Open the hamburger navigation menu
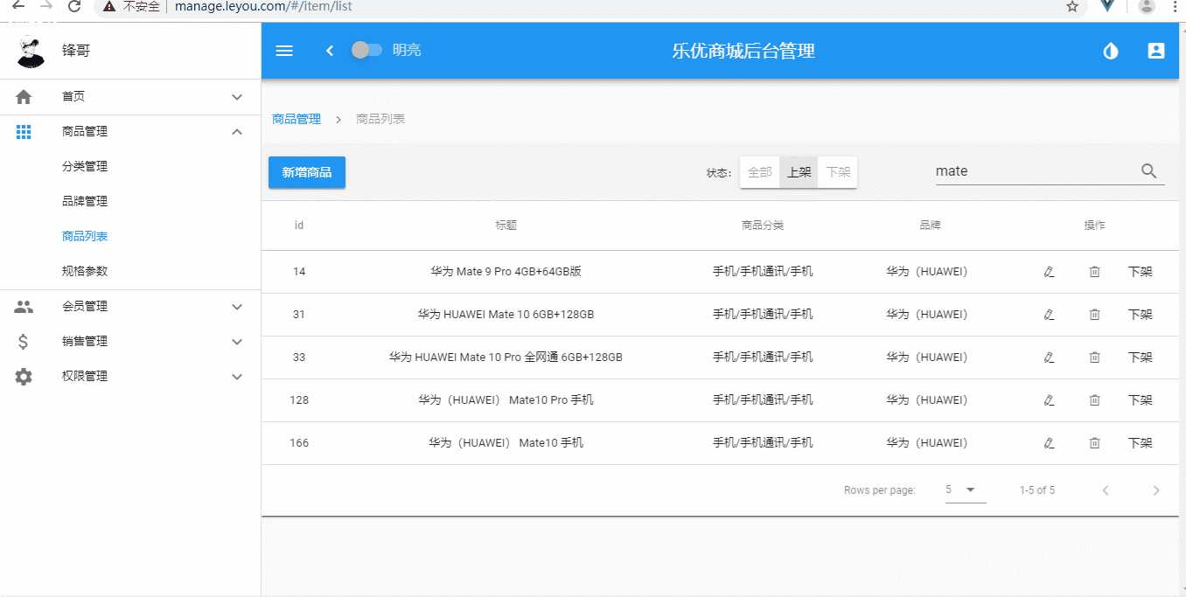The image size is (1186, 597). coord(284,51)
